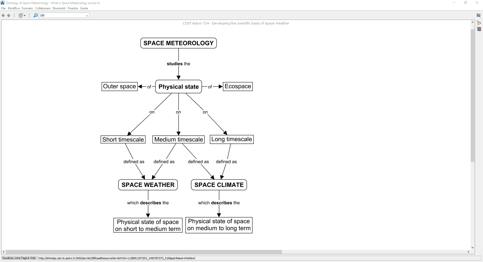This screenshot has height=262, width=483.
Task: Click the vertical scrollbar up arrow
Action: click(x=472, y=22)
